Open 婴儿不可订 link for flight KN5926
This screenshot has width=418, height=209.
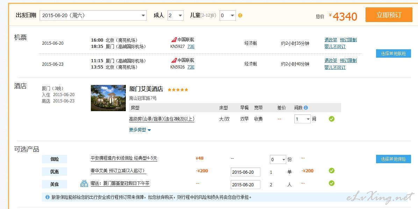[x=335, y=67]
